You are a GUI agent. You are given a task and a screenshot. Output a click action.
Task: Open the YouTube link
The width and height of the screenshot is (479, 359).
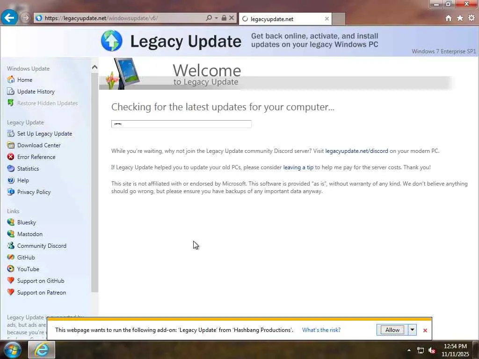28,269
